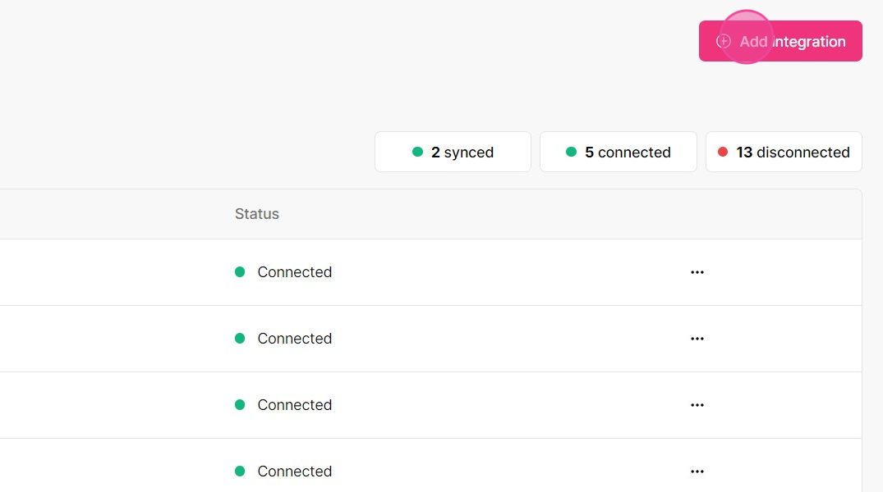The image size is (883, 492).
Task: Open the second row's ellipsis menu
Action: tap(697, 339)
